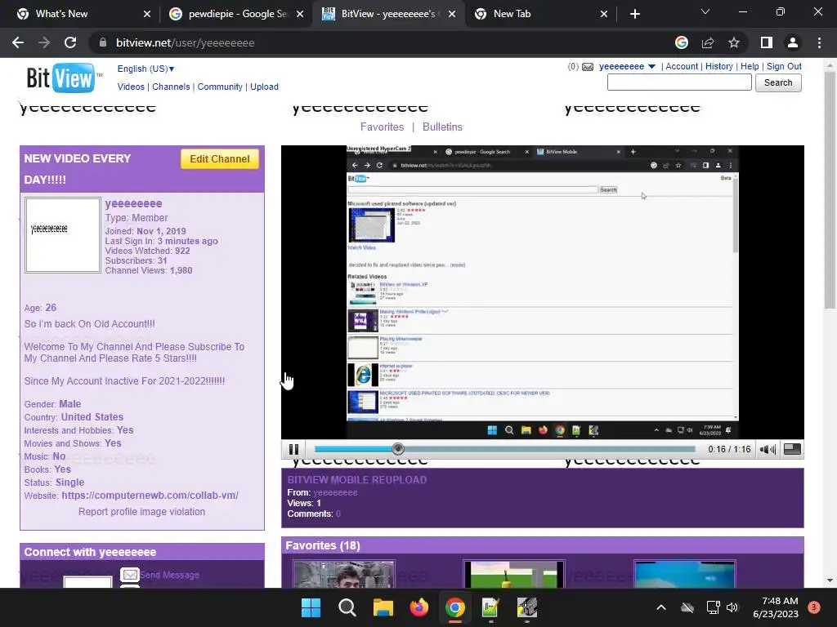This screenshot has width=837, height=627.
Task: Open Videos navigation link
Action: point(131,87)
